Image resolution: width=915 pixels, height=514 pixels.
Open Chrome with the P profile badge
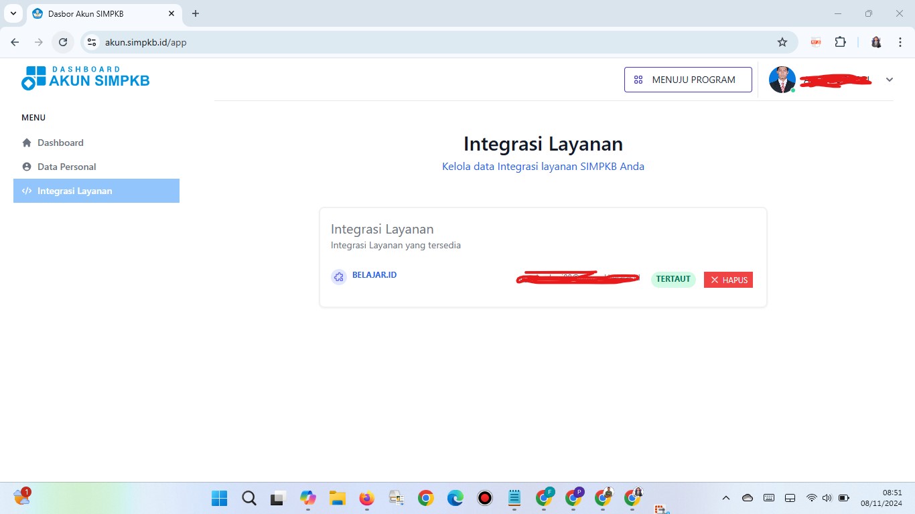tap(574, 498)
